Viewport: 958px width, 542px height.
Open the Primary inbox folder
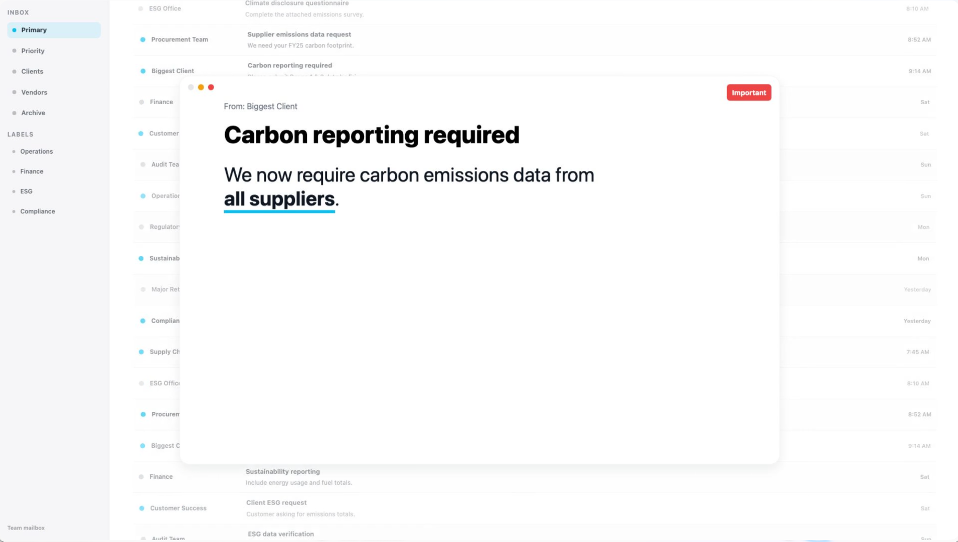point(54,30)
